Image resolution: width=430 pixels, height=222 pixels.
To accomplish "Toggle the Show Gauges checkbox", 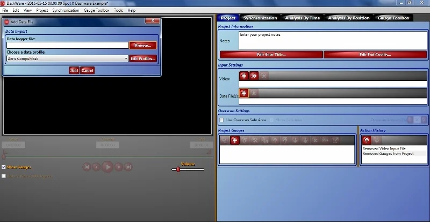I will [4, 167].
